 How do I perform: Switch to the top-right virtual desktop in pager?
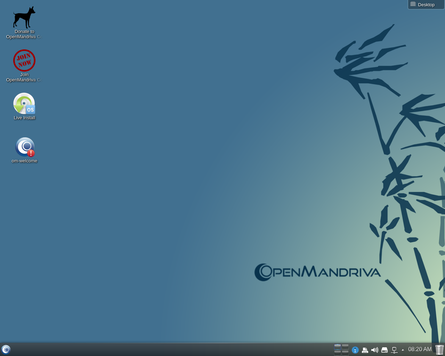coord(345,347)
